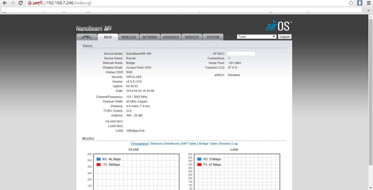Image resolution: width=373 pixels, height=190 pixels.
Task: Show the ARP Table link
Action: (x=189, y=144)
